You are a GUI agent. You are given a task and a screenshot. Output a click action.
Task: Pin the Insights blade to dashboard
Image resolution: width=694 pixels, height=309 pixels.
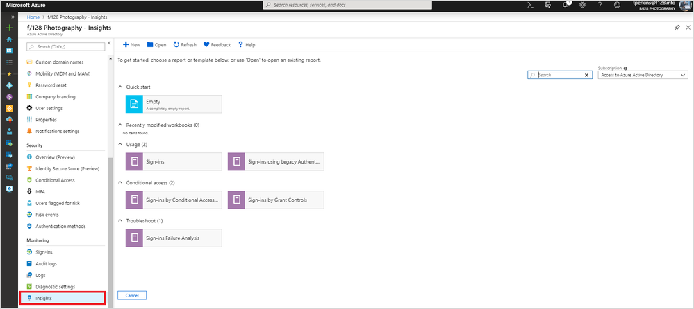point(677,28)
